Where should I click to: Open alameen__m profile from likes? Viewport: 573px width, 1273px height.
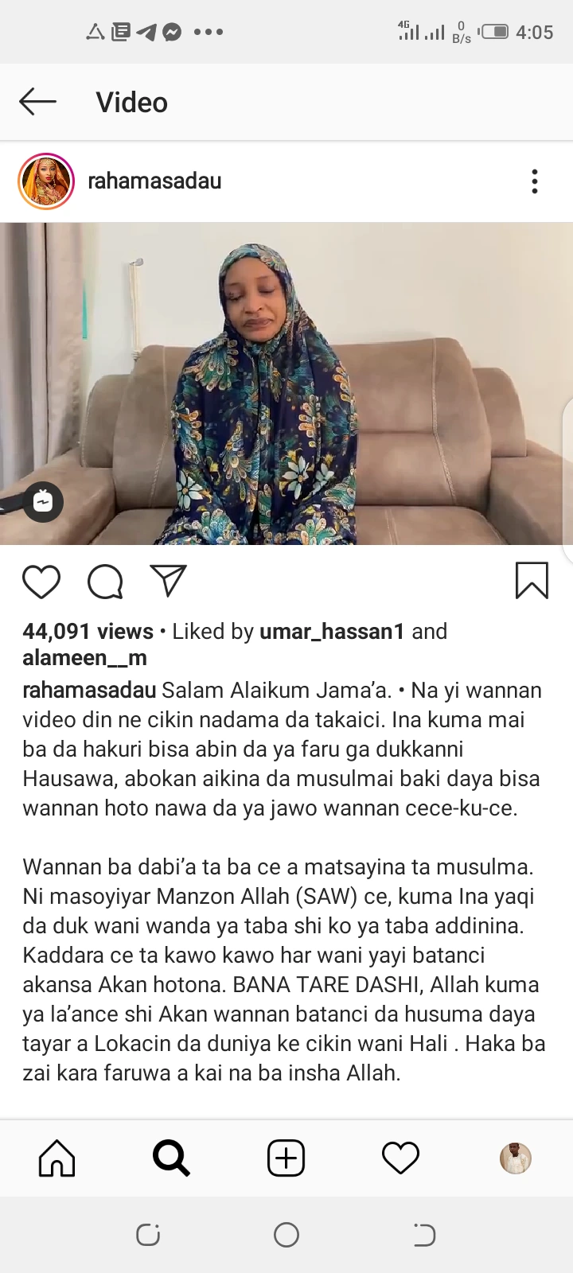[84, 658]
